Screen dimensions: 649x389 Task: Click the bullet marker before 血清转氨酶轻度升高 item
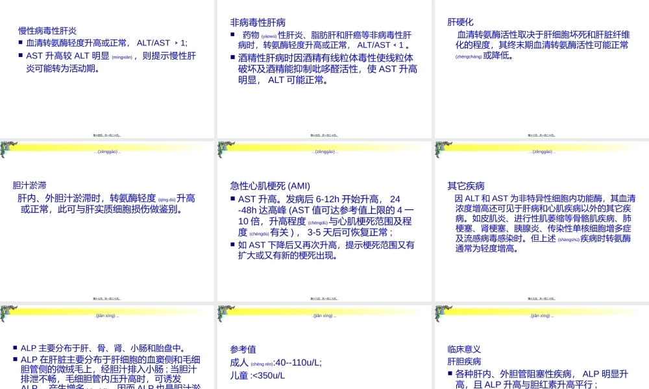tap(21, 43)
